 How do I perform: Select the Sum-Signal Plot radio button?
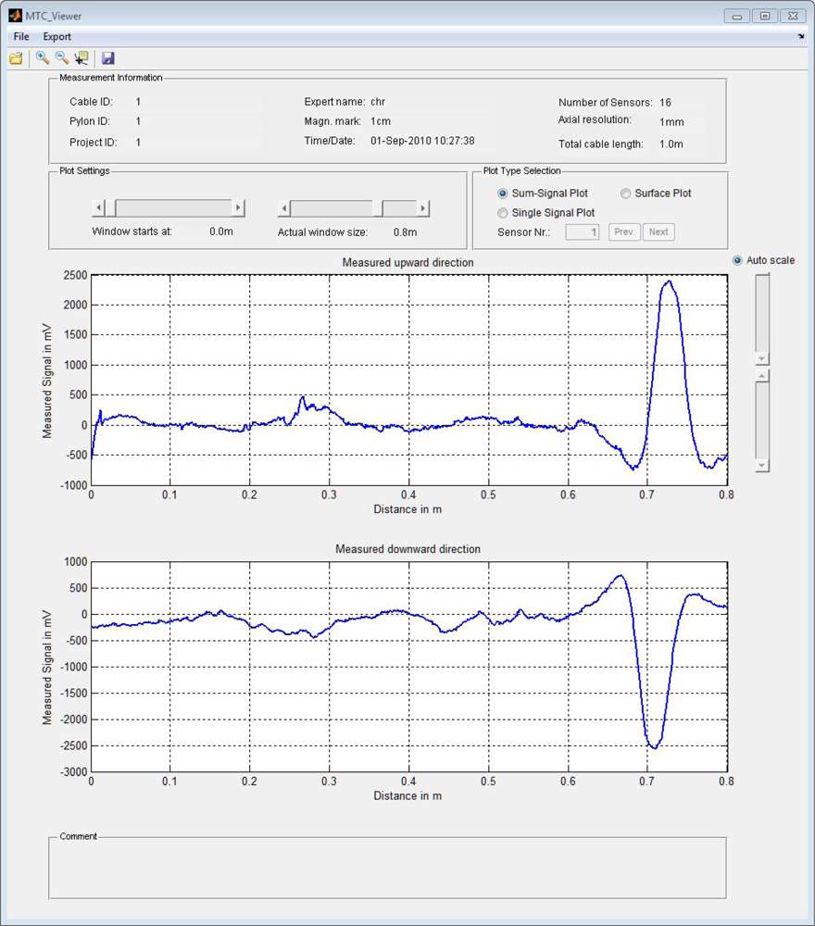[503, 194]
